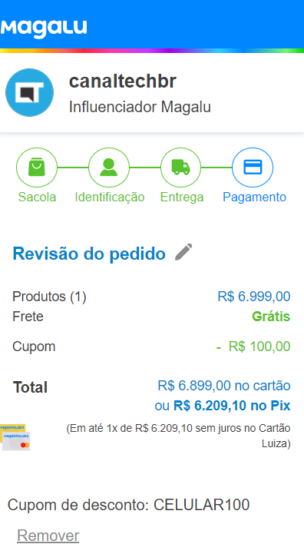The image size is (304, 554).
Task: Click the Grátis shipping label
Action: (x=271, y=317)
